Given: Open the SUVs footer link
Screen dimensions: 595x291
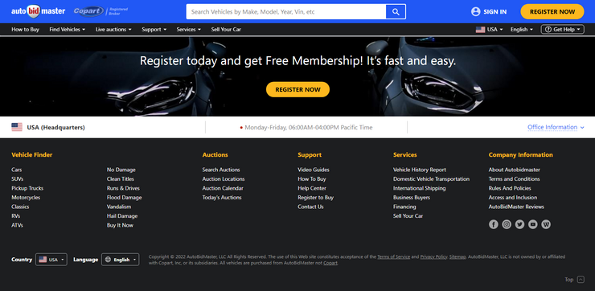Looking at the screenshot, I should click(x=17, y=178).
